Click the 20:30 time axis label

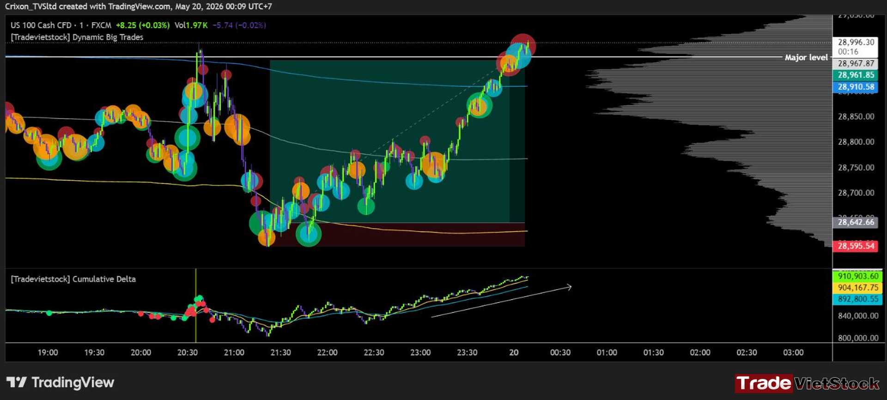coord(188,352)
